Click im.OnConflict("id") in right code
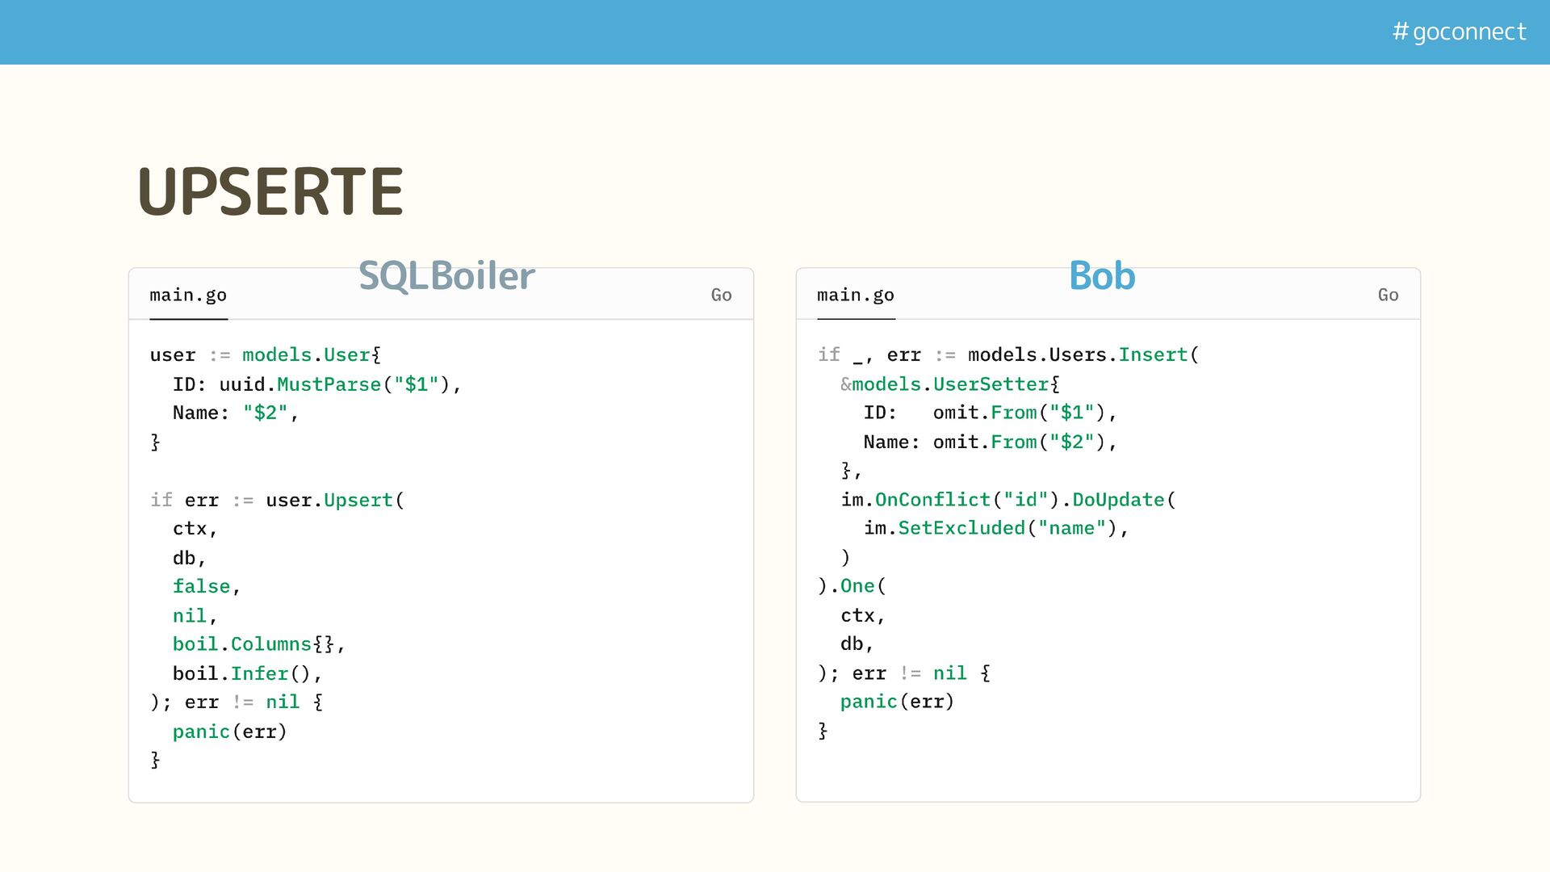The height and width of the screenshot is (872, 1550). click(x=949, y=500)
